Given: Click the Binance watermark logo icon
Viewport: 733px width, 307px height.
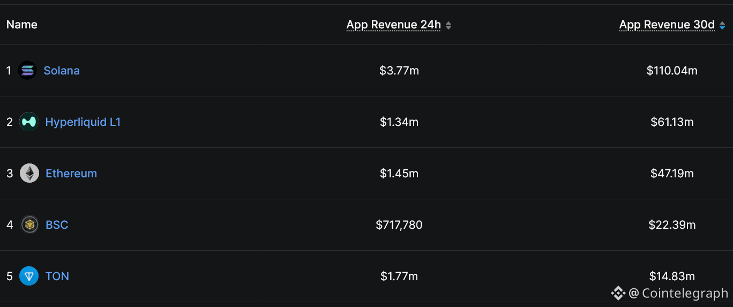Looking at the screenshot, I should click(x=618, y=293).
